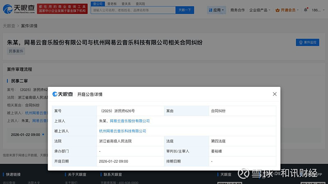The width and height of the screenshot is (328, 184).
Task: Click the 案件监控 button
Action: pyautogui.click(x=307, y=42)
